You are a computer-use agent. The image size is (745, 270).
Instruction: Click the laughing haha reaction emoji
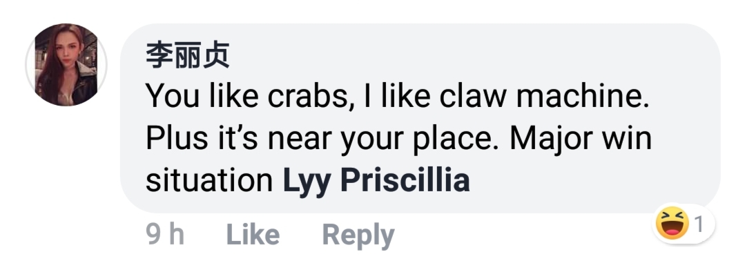click(x=672, y=224)
